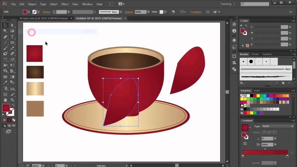Select the Scale tool

pyautogui.click(x=12, y=60)
